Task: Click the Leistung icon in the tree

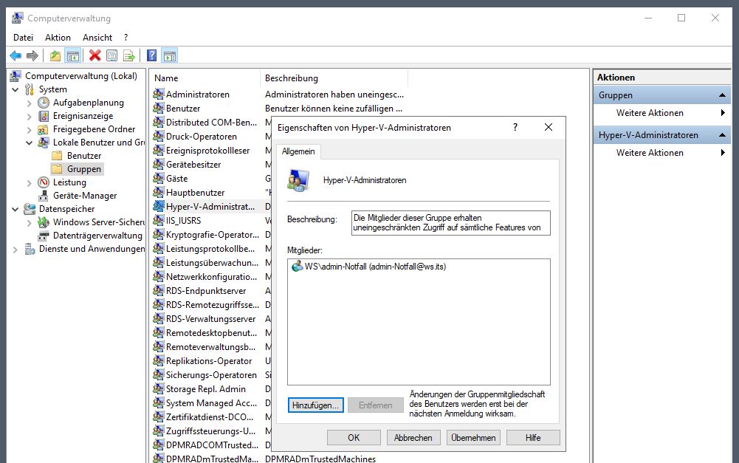Action: click(x=44, y=182)
